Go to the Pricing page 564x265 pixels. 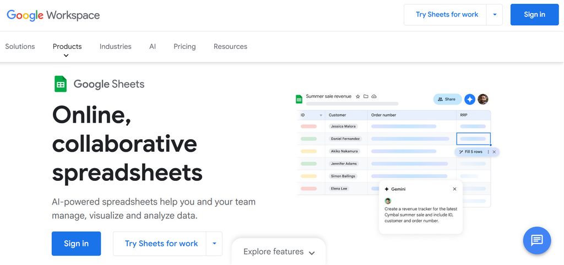click(185, 46)
